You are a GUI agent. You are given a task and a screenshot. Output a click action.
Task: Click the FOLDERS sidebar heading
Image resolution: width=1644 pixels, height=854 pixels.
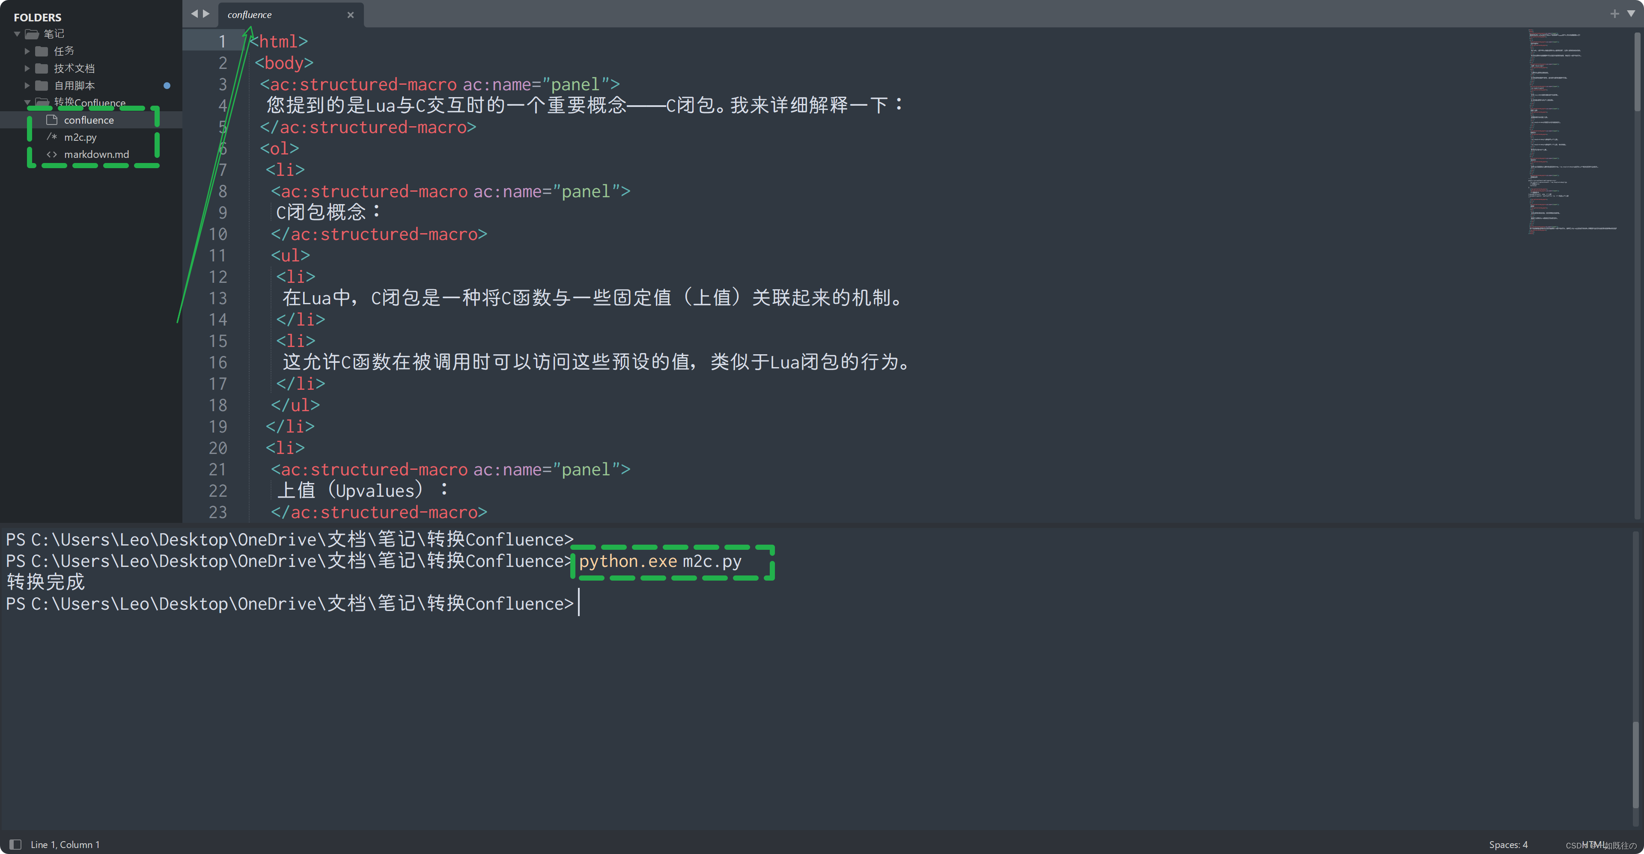[38, 17]
